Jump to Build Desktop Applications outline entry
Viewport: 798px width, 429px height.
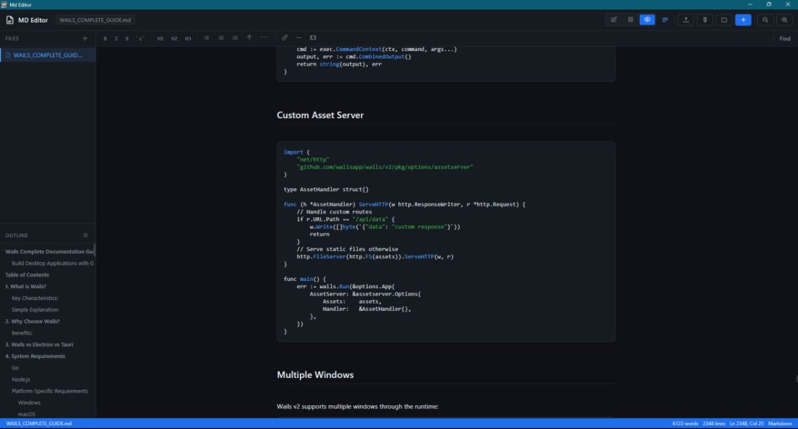click(x=53, y=263)
